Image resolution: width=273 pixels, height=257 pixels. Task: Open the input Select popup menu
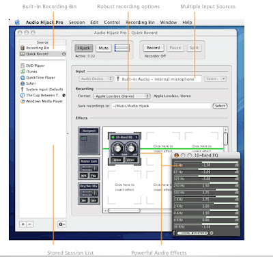pos(215,79)
